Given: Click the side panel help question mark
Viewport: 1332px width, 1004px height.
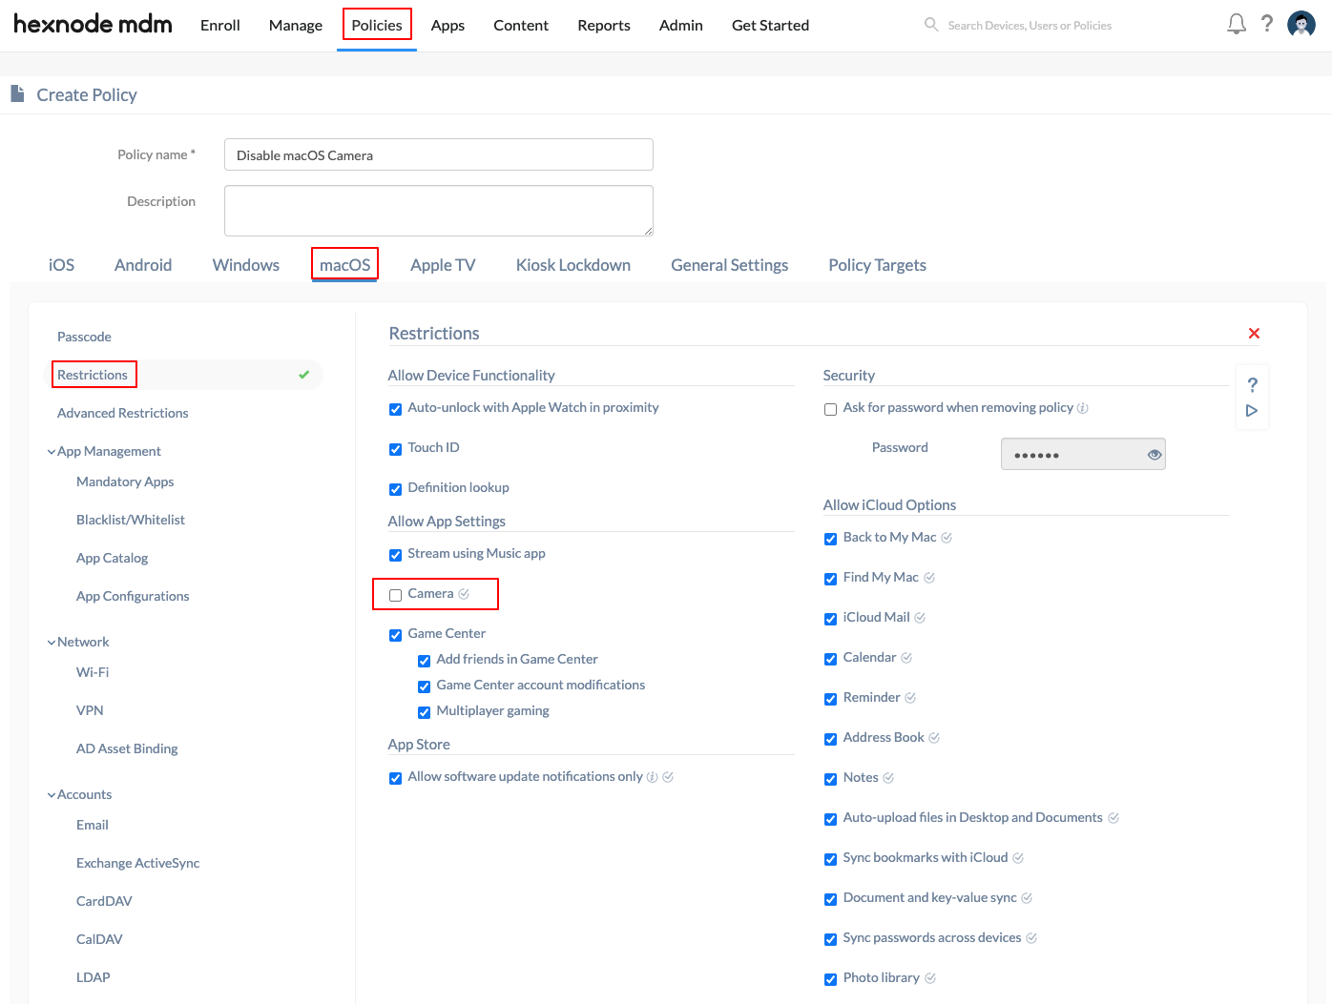Looking at the screenshot, I should click(1253, 385).
